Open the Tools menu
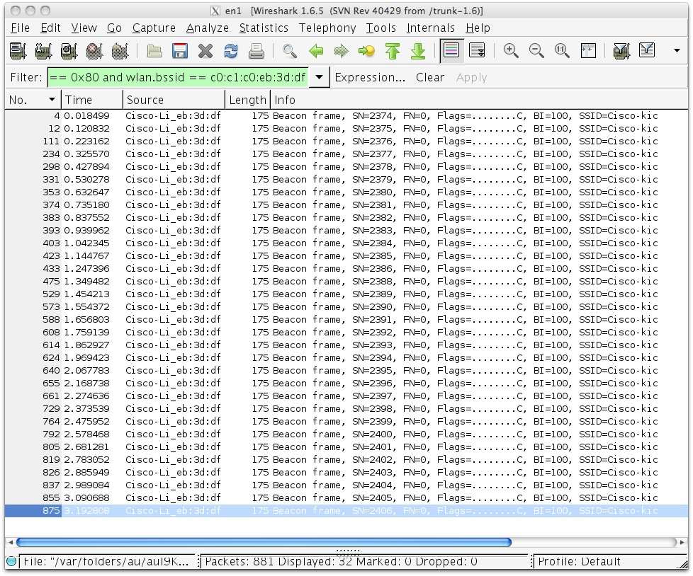The height and width of the screenshot is (576, 693). pyautogui.click(x=381, y=28)
